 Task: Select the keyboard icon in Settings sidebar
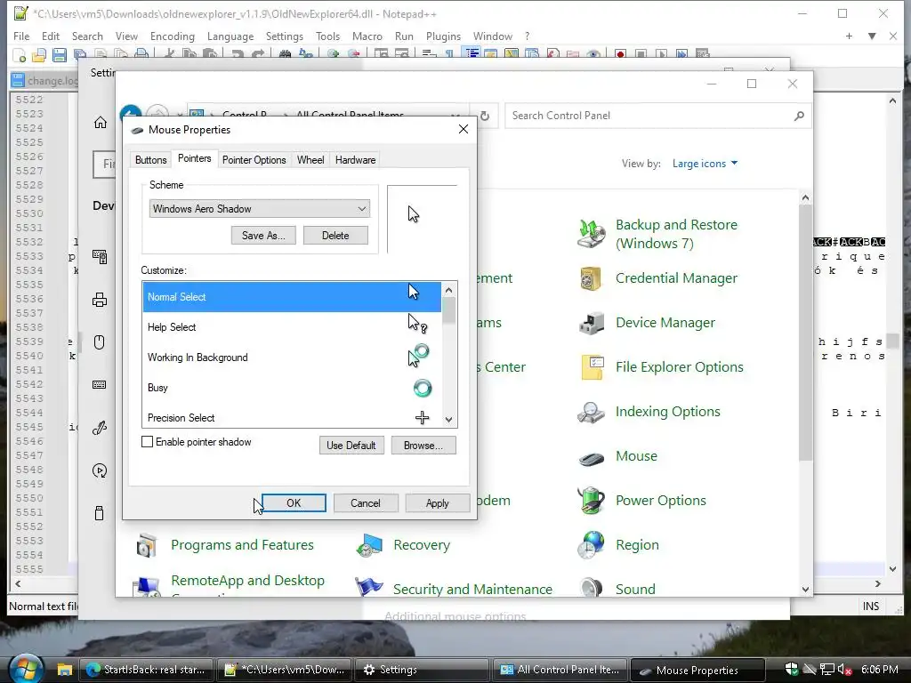[x=100, y=384]
